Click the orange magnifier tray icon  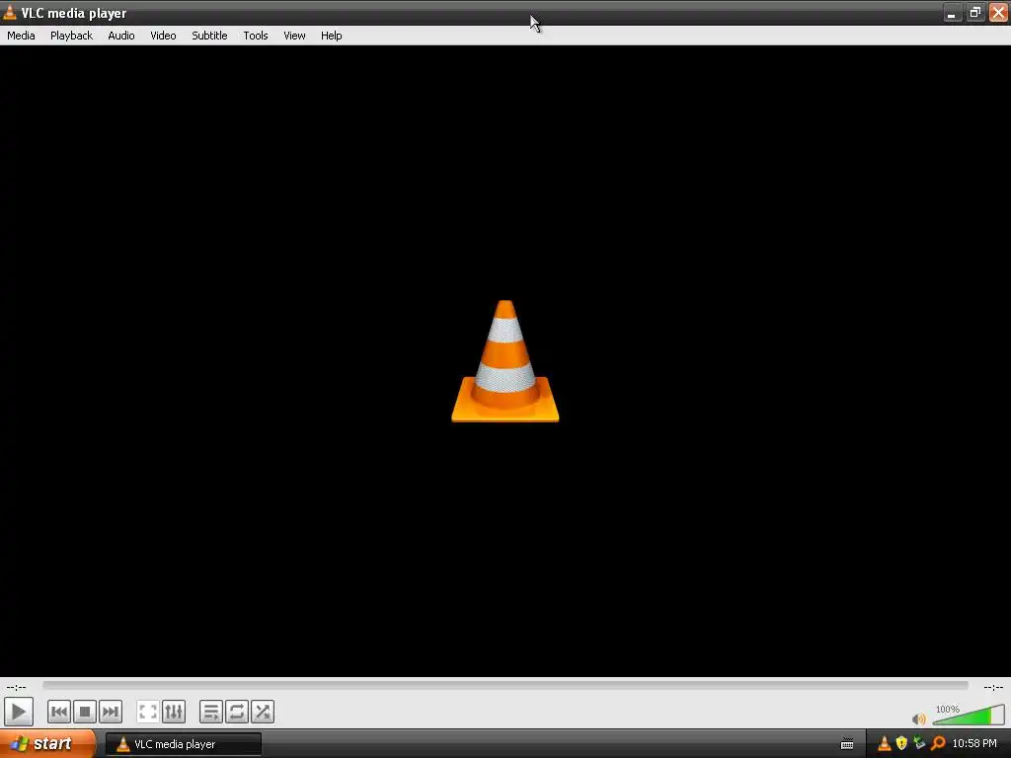tap(938, 744)
